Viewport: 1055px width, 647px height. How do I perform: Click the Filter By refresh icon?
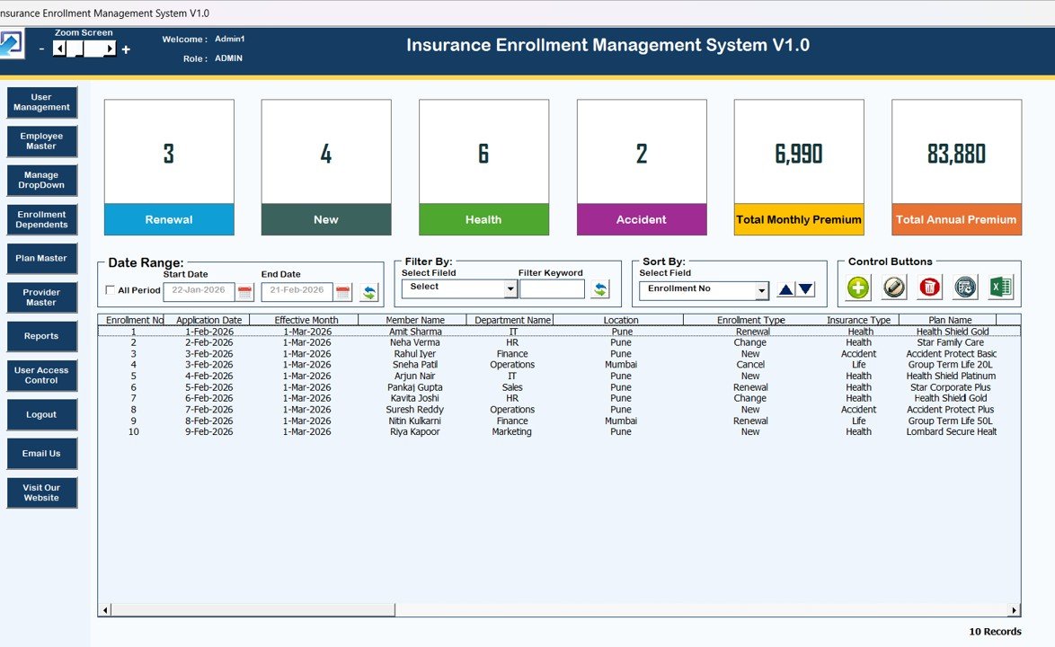599,289
